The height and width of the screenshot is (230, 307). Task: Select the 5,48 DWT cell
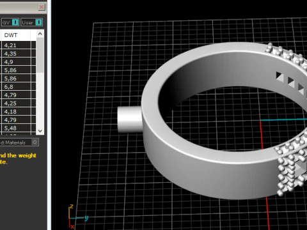click(x=16, y=128)
